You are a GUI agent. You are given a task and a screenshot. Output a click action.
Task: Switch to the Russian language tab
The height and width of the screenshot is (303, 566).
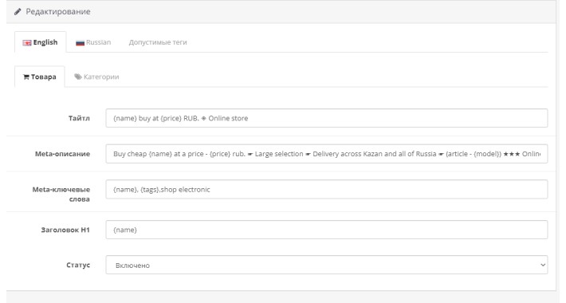(x=93, y=42)
